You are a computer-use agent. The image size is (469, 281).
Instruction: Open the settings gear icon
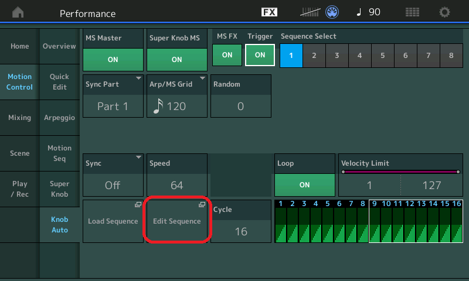click(444, 12)
